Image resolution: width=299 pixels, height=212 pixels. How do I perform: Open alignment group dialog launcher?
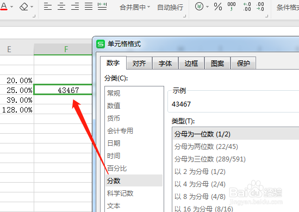(185, 16)
